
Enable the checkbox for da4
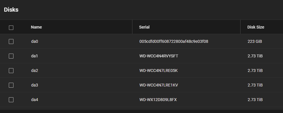(x=11, y=100)
